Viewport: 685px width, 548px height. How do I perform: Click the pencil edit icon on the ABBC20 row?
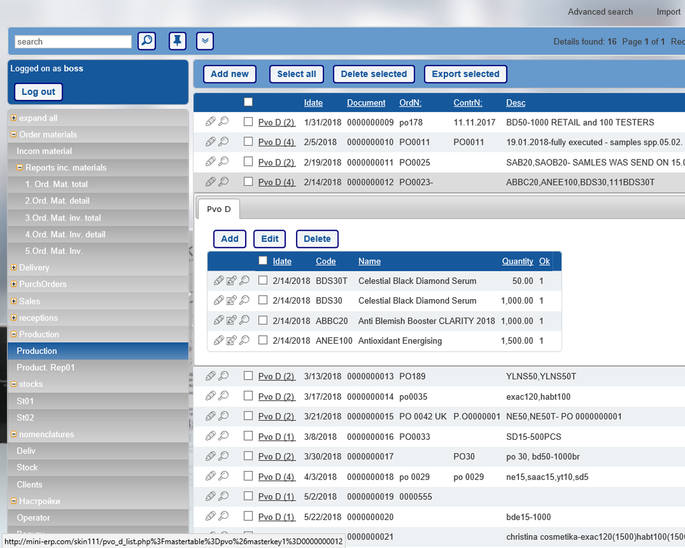(x=218, y=321)
